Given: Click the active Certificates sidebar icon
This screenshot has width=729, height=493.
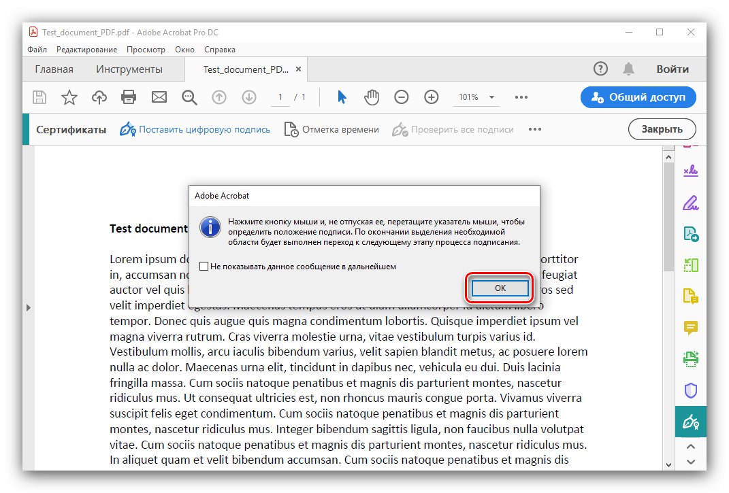Looking at the screenshot, I should point(691,422).
